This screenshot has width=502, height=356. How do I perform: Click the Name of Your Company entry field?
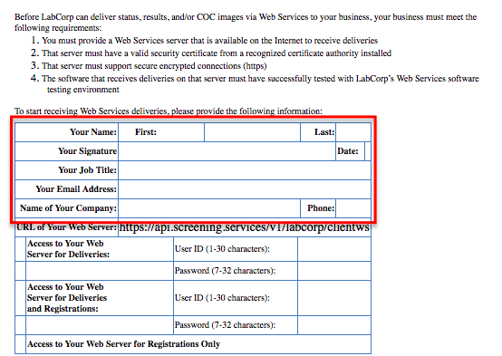point(209,208)
